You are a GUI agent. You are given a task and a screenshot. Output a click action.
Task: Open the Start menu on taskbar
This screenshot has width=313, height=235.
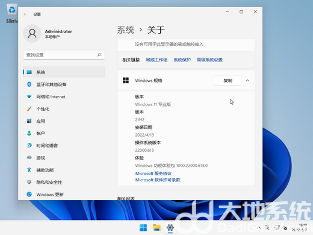tap(143, 228)
